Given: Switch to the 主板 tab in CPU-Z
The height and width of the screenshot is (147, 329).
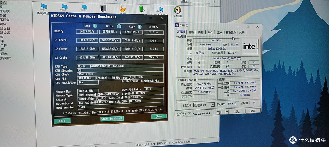Looking at the screenshot, I should 191,32.
